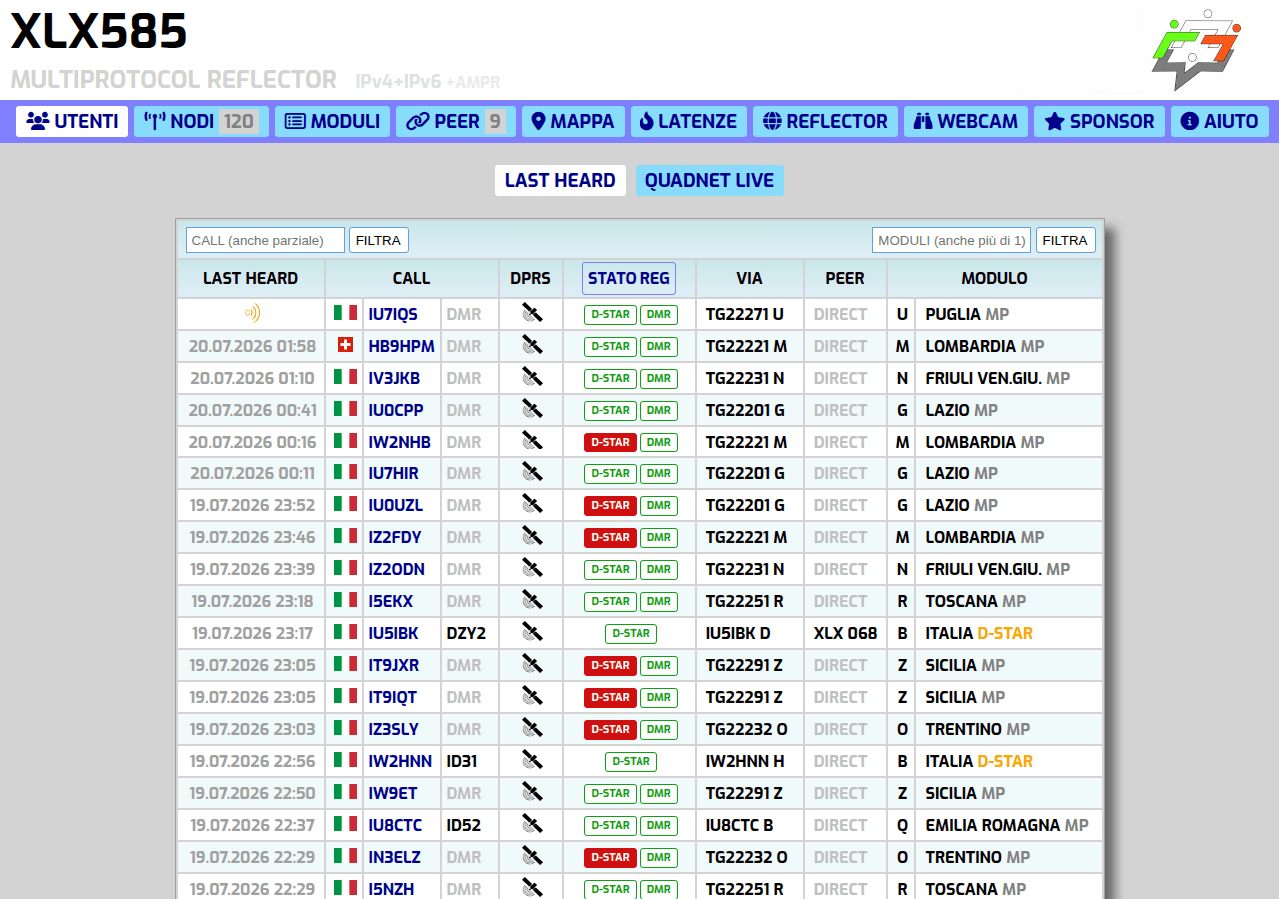Click the Swiss flag for HB9HPM

(x=345, y=345)
